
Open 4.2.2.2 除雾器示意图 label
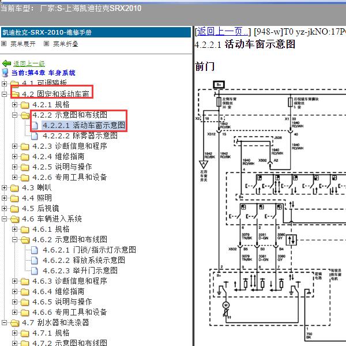click(80, 136)
